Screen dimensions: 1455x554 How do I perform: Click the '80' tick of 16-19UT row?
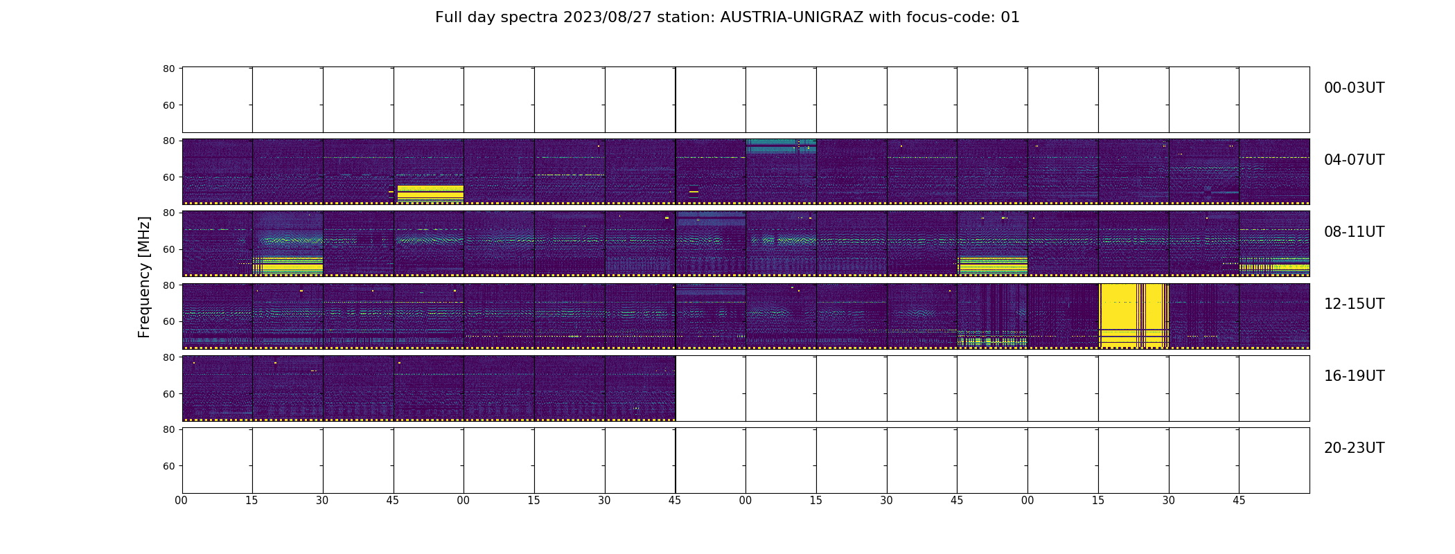click(x=168, y=357)
